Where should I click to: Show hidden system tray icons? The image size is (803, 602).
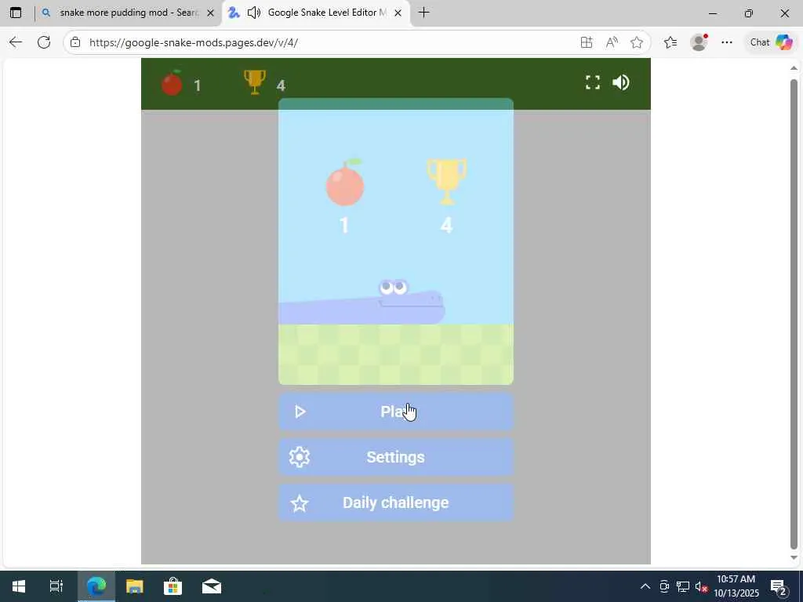[645, 586]
